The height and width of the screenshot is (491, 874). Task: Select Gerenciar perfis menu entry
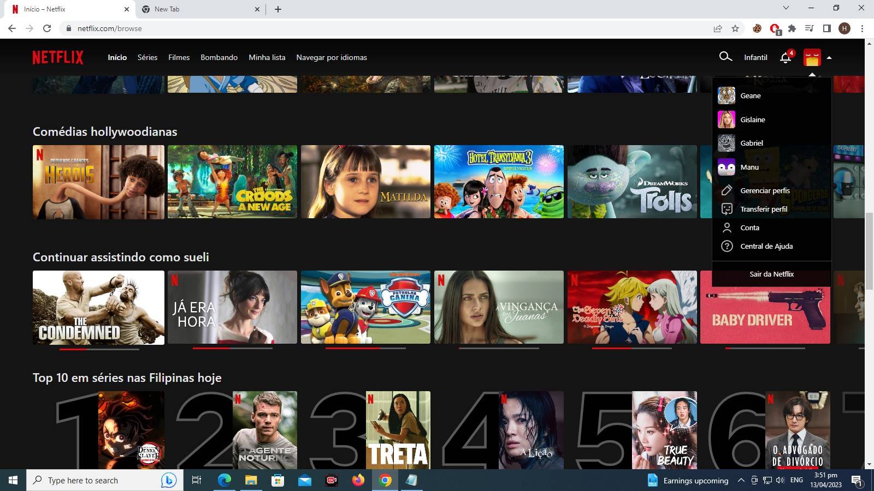coord(765,190)
